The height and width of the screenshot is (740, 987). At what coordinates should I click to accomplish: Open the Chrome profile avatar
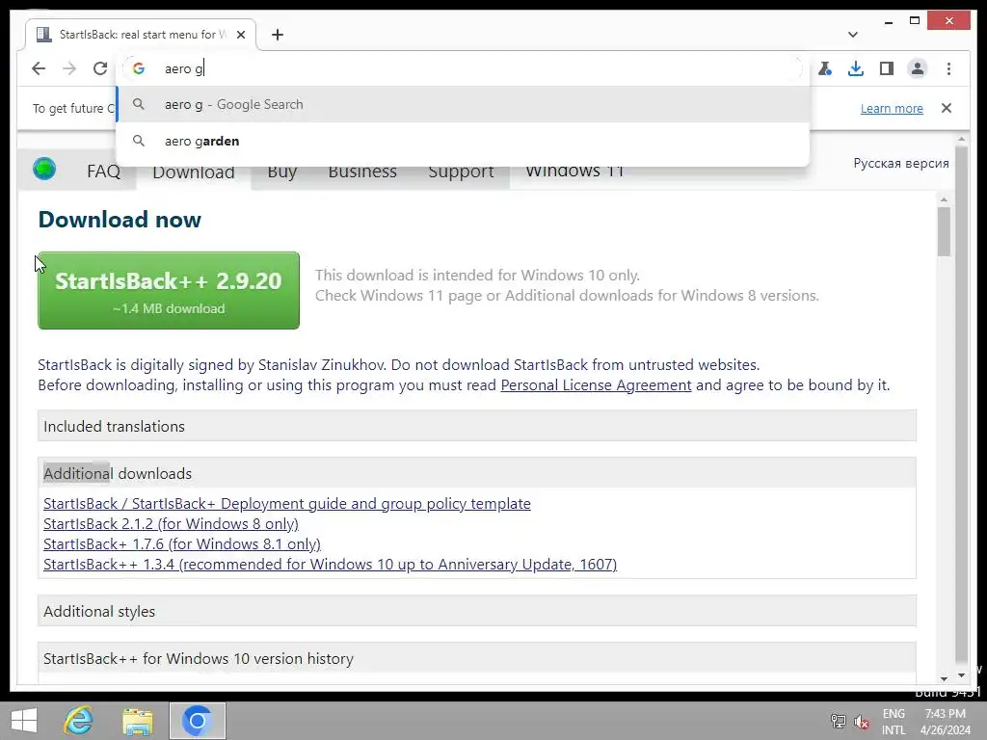[x=918, y=68]
